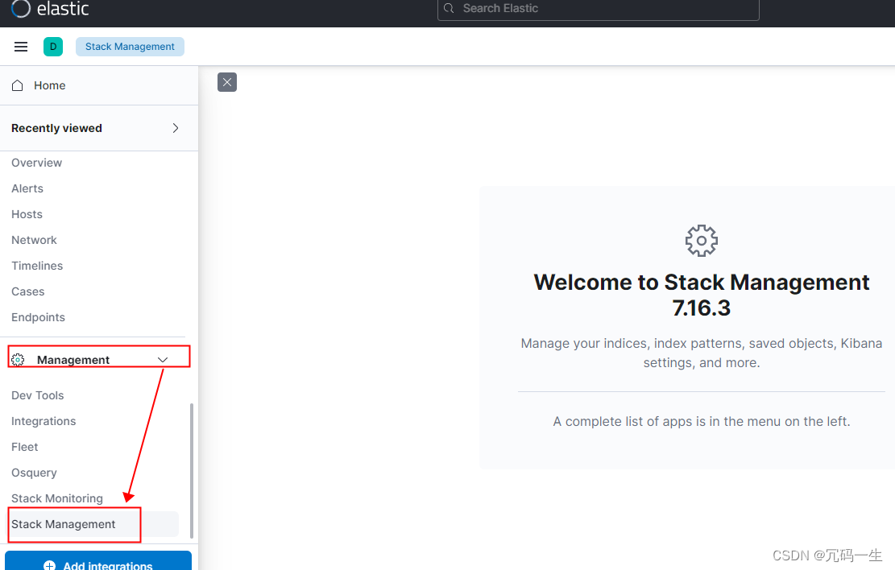895x570 pixels.
Task: Select Stack Management in sidebar
Action: click(64, 524)
